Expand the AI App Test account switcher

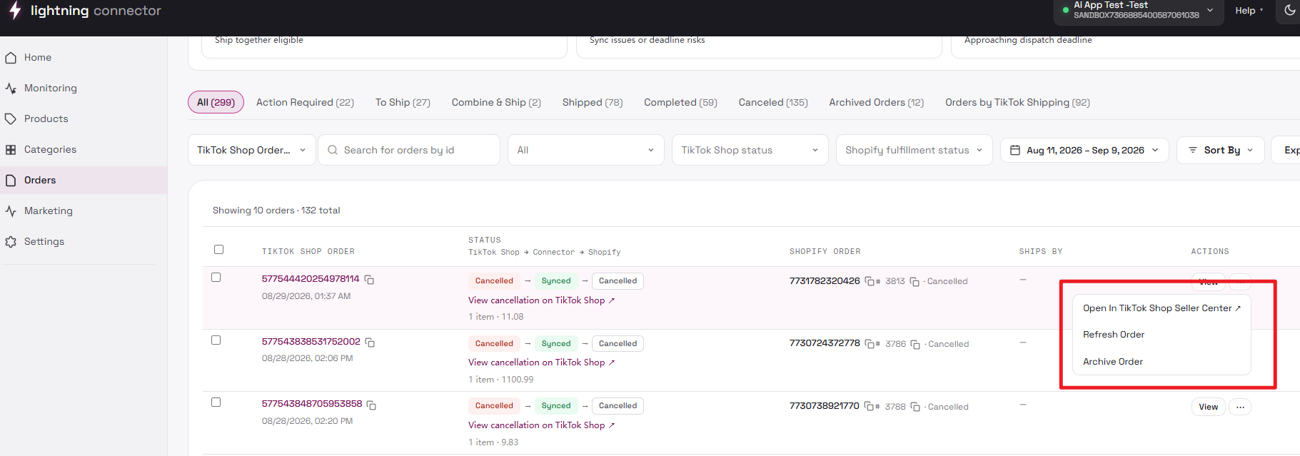1138,10
